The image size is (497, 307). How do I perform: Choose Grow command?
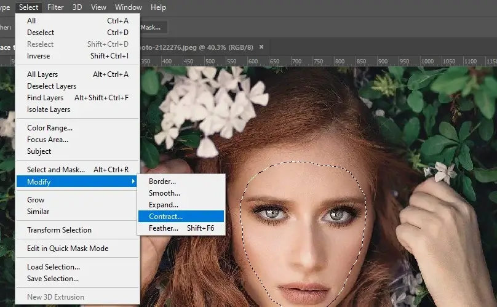(78, 200)
